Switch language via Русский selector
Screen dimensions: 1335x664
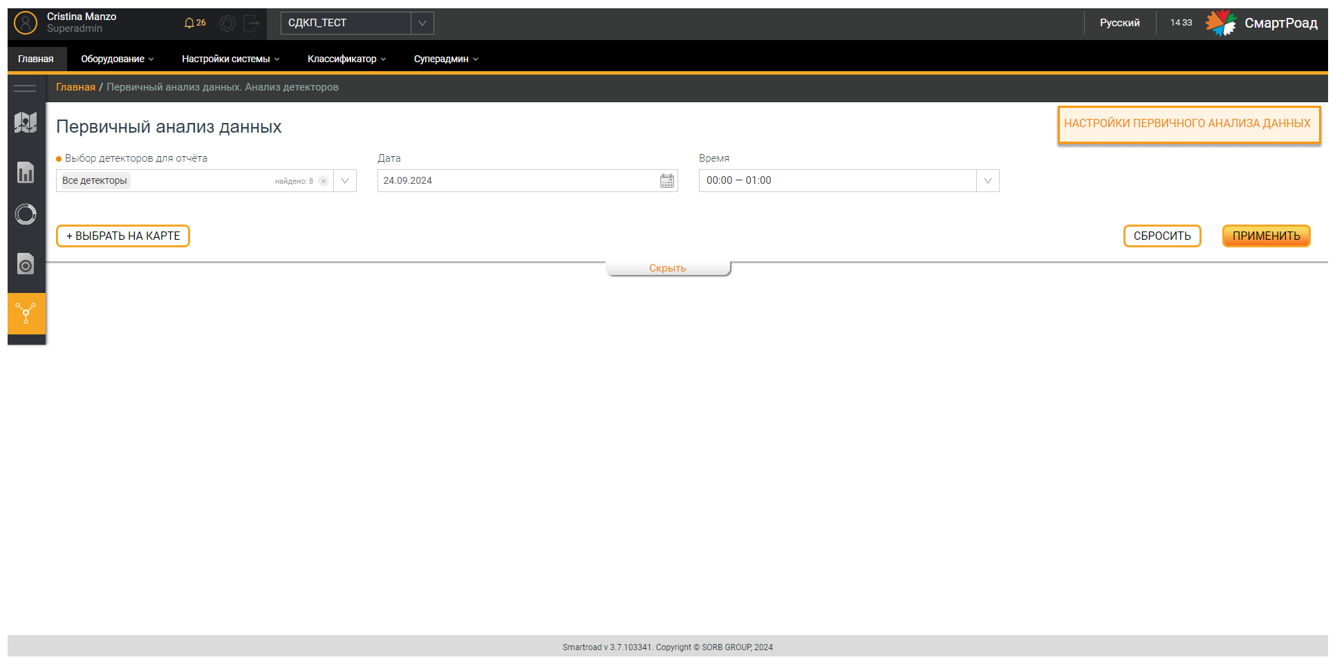tap(1119, 23)
